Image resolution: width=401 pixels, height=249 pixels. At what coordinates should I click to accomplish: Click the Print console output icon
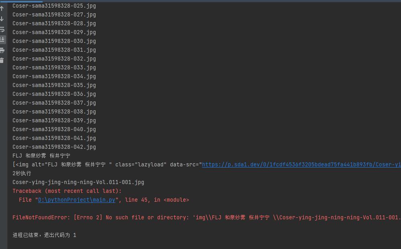(x=2, y=50)
